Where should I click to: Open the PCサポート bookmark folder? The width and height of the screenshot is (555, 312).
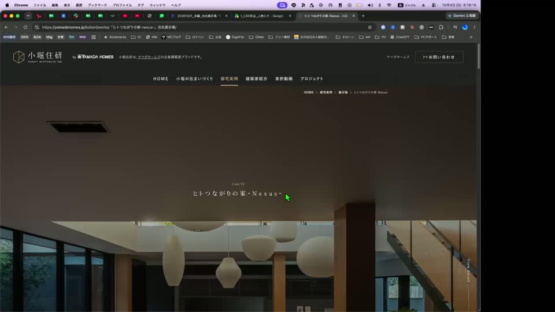pos(426,37)
